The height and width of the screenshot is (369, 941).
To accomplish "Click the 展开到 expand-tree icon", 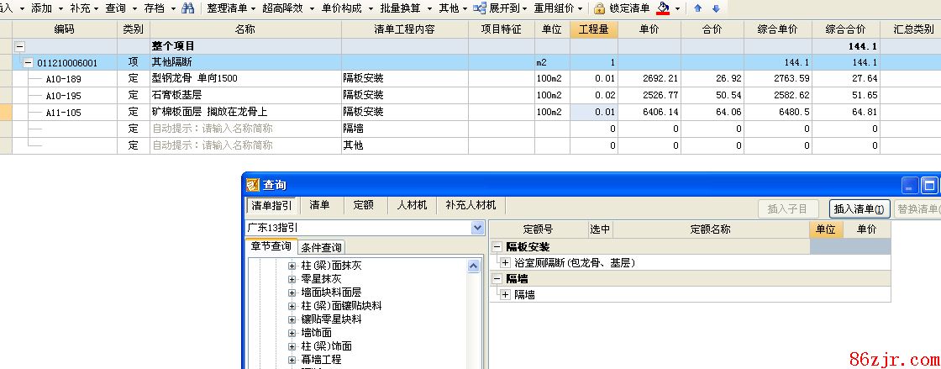I will point(479,8).
